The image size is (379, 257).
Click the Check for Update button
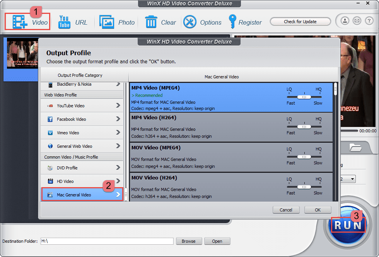pos(300,22)
